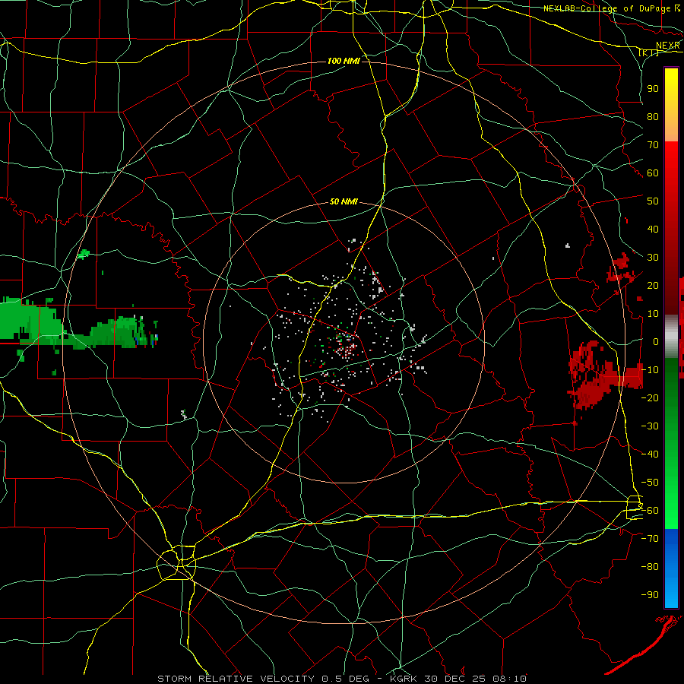This screenshot has width=684, height=684.
Task: Select the light blue segment near -90
Action: click(x=671, y=594)
